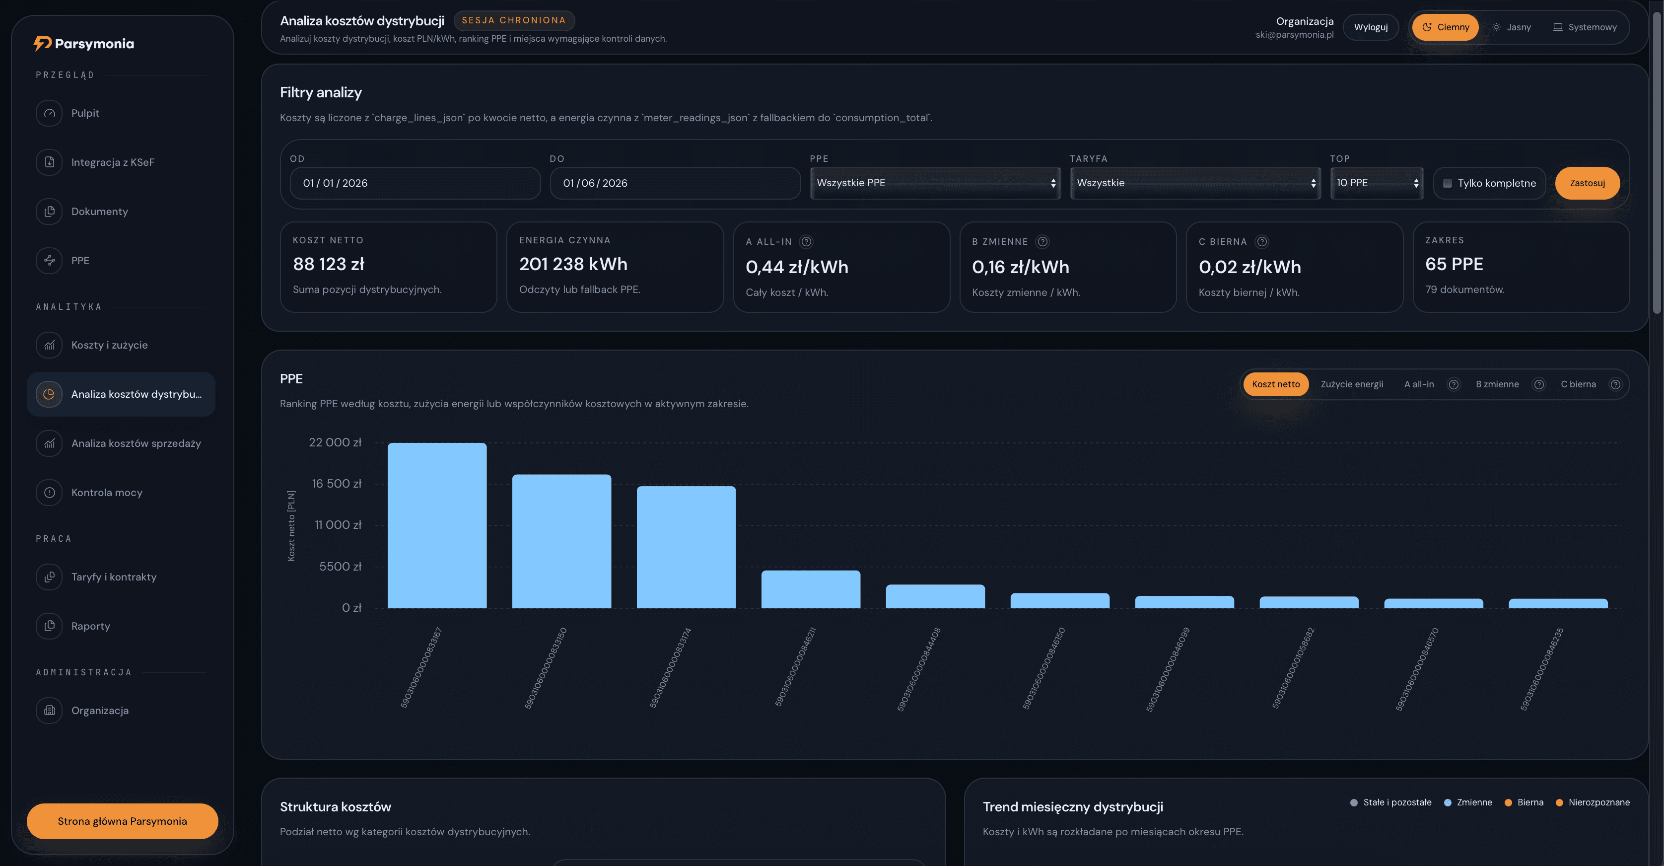
Task: Click the OD date input field
Action: tap(415, 184)
